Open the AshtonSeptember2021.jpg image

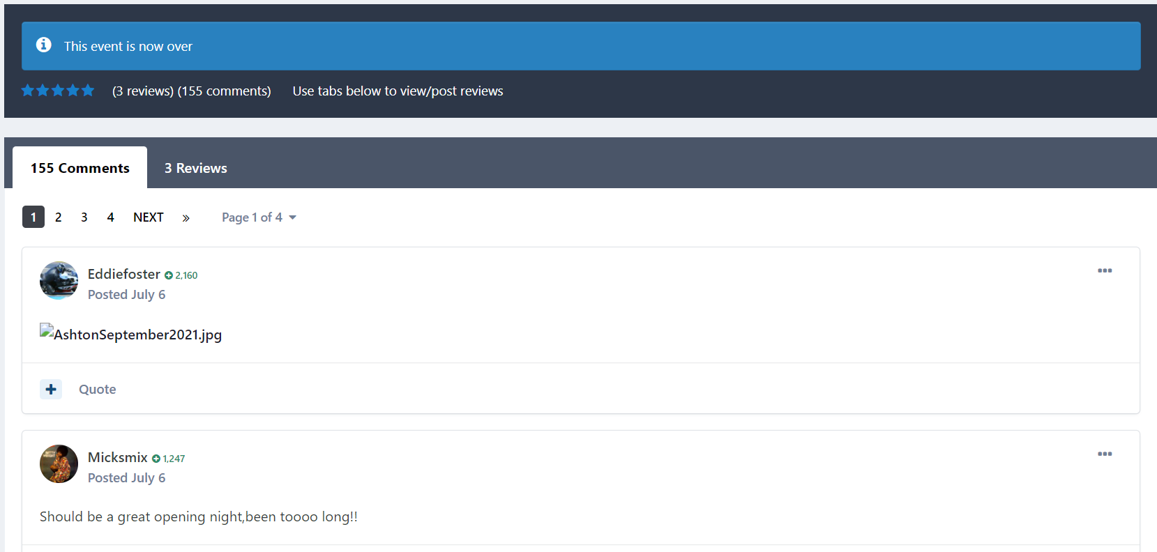coord(131,334)
